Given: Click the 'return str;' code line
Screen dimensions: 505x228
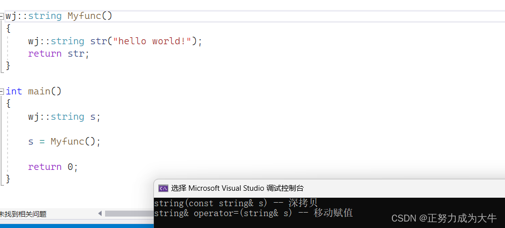Looking at the screenshot, I should click(58, 54).
